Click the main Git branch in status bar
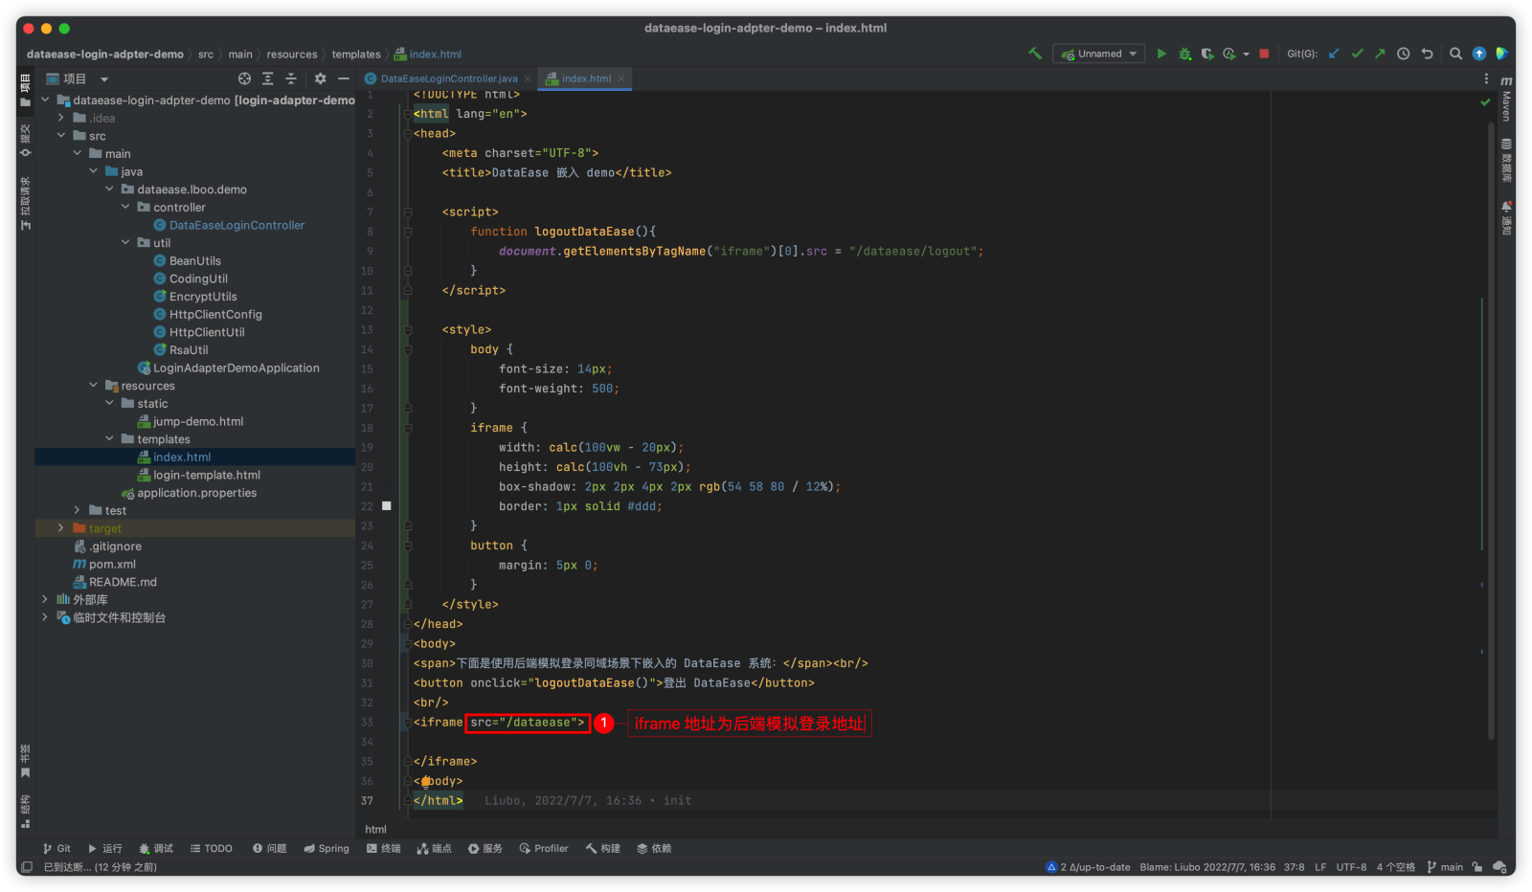The image size is (1532, 892). [1445, 867]
